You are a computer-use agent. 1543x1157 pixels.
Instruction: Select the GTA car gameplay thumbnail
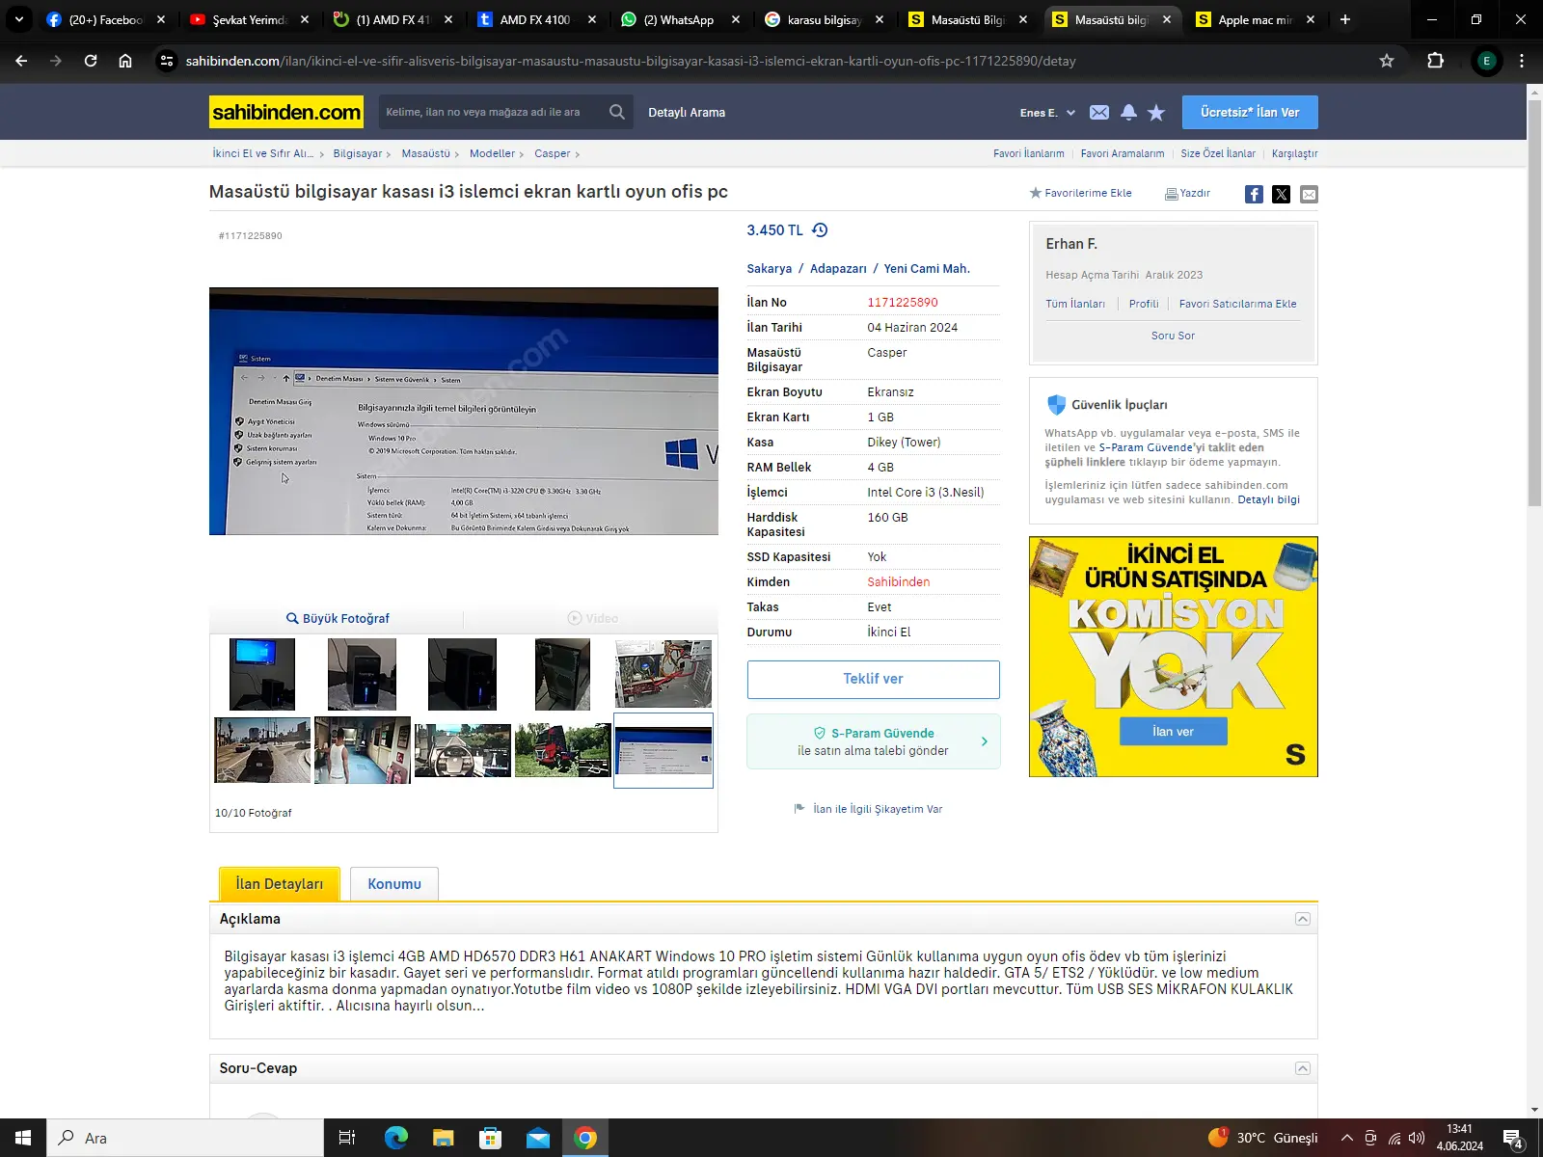[262, 750]
